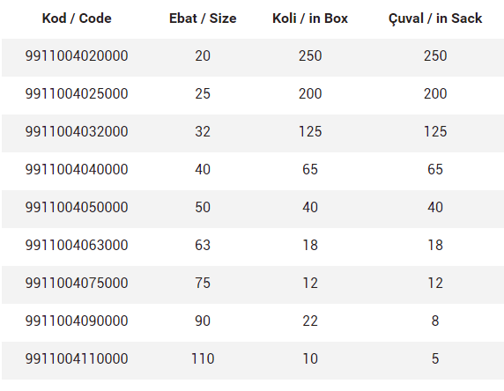Viewport: 504px width, 391px height.
Task: Select product code 9911004063000
Action: click(x=77, y=245)
